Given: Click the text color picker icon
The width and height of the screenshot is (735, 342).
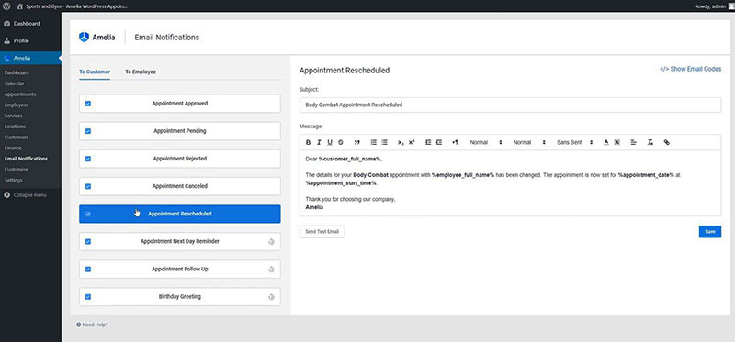Looking at the screenshot, I should (606, 143).
